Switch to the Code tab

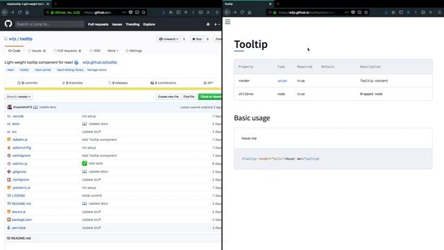(14, 51)
